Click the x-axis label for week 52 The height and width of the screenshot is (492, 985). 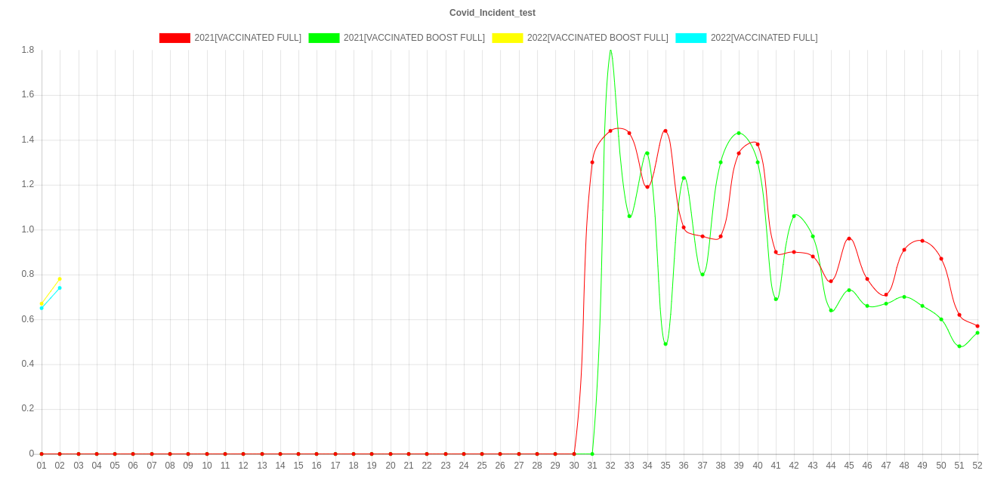[977, 466]
